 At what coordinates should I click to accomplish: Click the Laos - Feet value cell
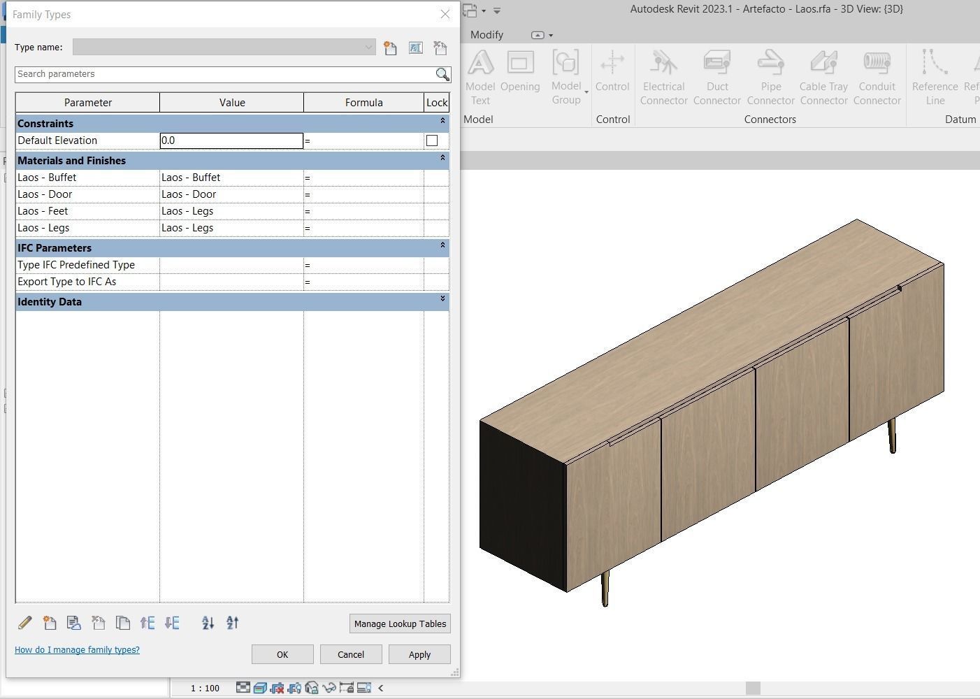[x=231, y=211]
